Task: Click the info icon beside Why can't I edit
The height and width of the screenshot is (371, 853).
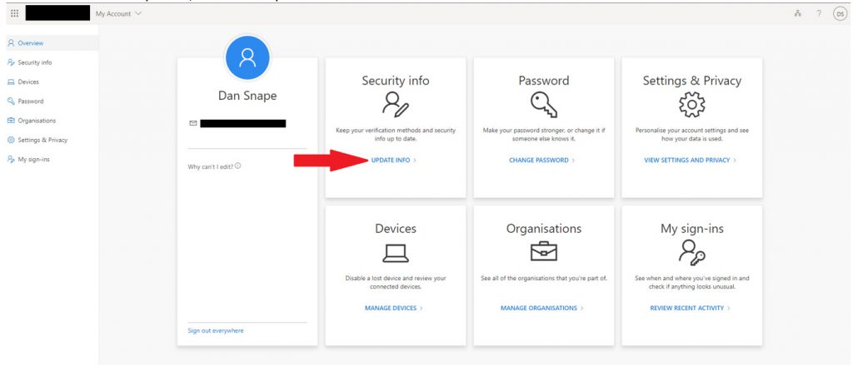Action: 237,166
